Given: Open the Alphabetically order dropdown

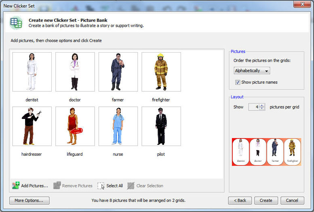Looking at the screenshot, I should (x=252, y=71).
